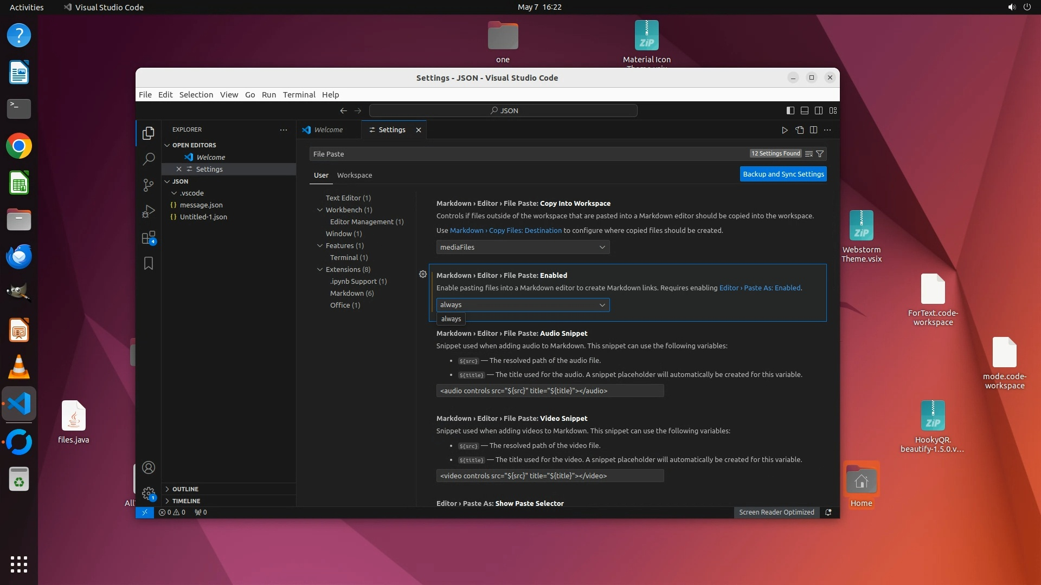Image resolution: width=1041 pixels, height=585 pixels.
Task: Open message.json in the explorer
Action: click(x=201, y=205)
